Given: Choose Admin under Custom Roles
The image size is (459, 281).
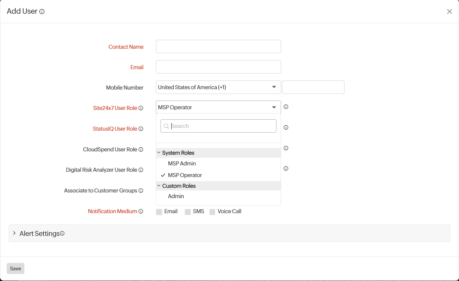Looking at the screenshot, I should pos(176,196).
